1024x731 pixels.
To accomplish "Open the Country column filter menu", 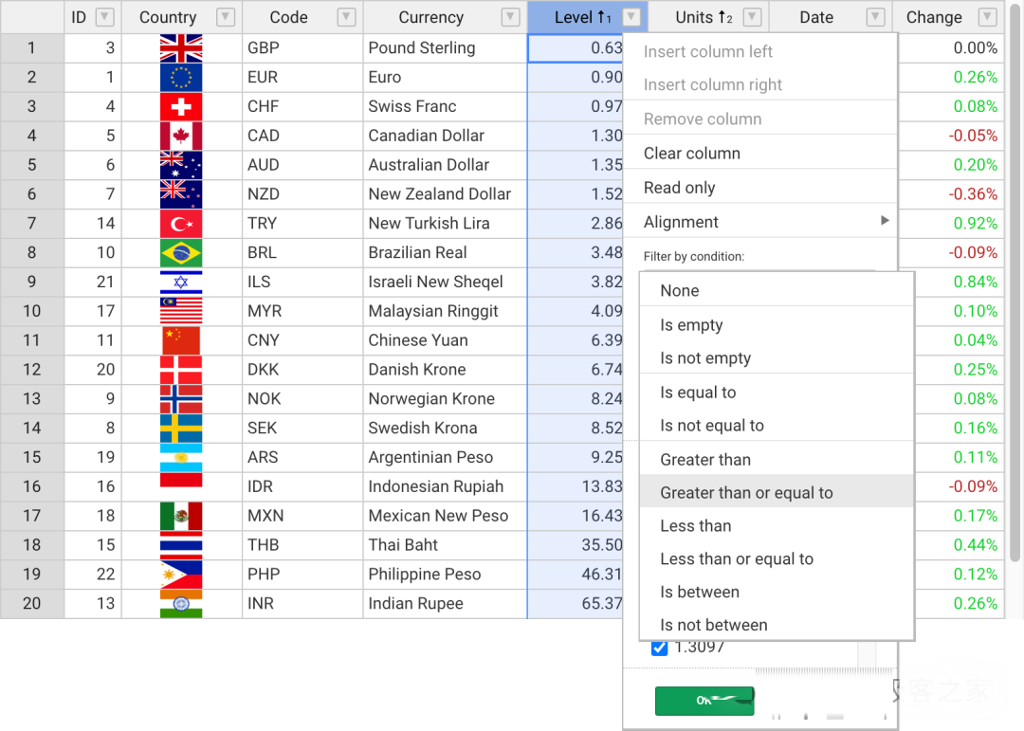I will [x=225, y=17].
